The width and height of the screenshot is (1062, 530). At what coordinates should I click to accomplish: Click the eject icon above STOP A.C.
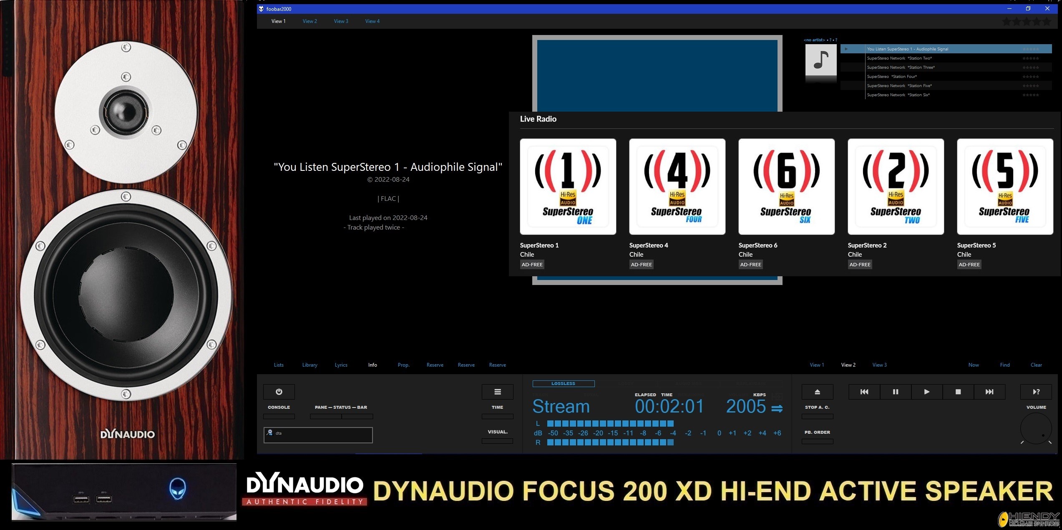pos(817,392)
